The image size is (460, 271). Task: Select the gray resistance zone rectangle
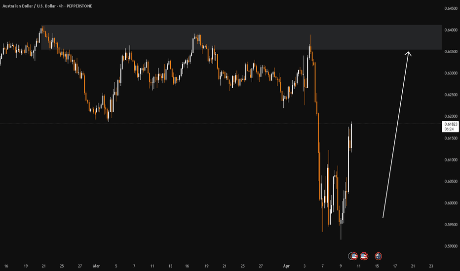[241, 37]
